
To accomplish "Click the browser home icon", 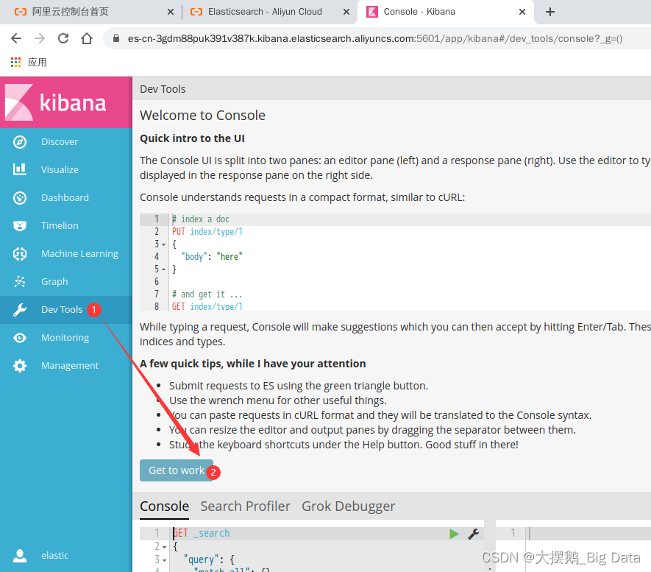I will (87, 38).
